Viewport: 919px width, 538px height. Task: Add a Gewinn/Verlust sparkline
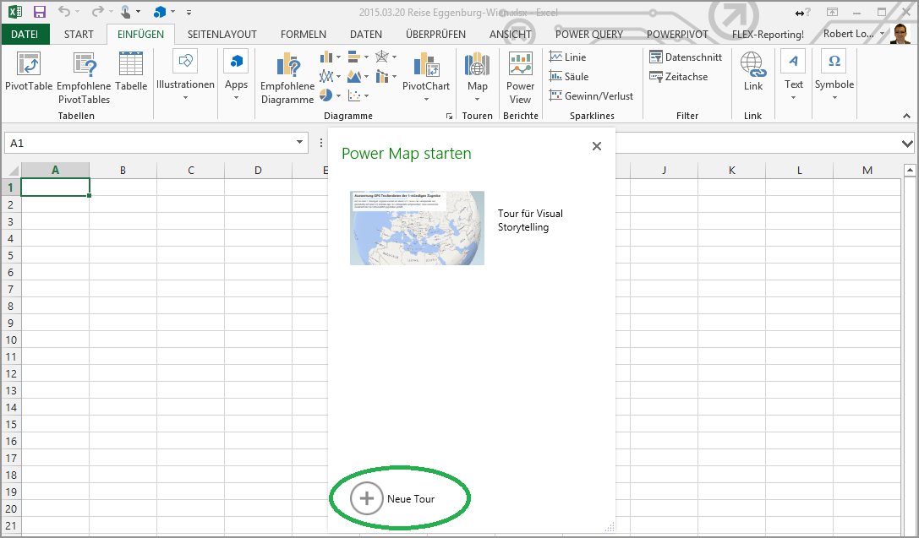point(590,96)
